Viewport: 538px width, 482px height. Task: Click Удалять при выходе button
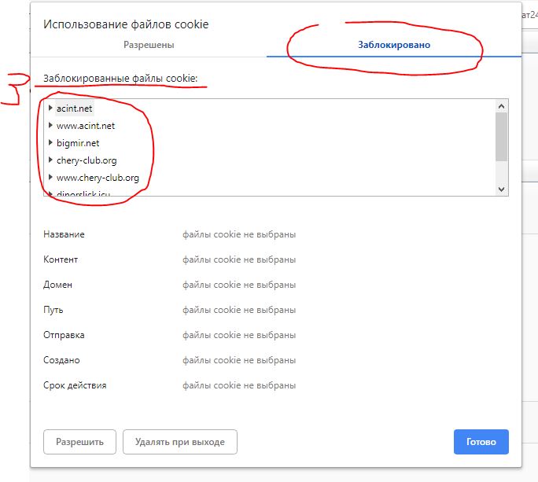[180, 442]
